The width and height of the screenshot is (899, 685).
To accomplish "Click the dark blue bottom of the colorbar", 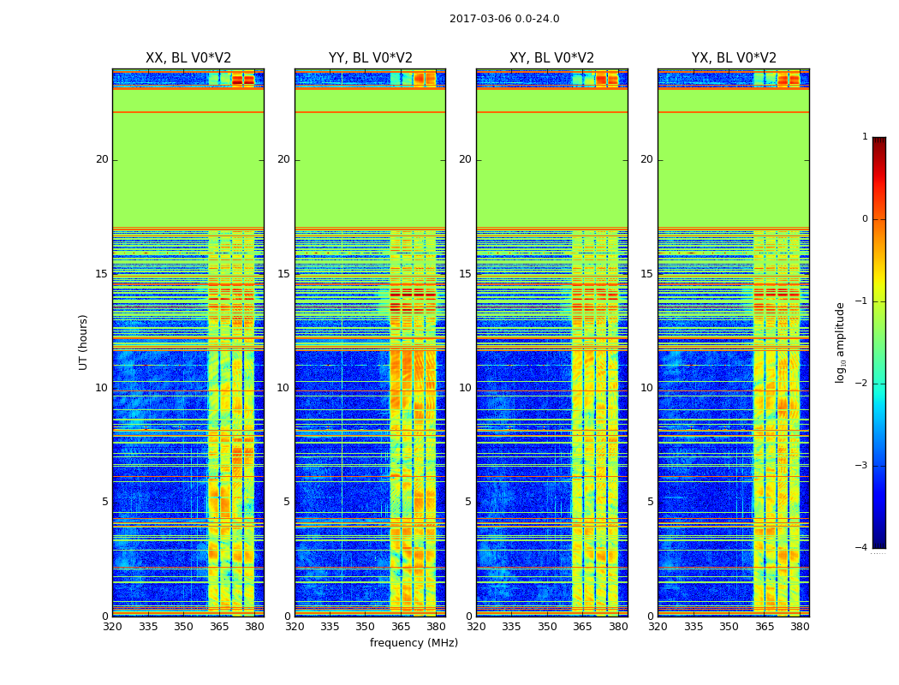I will coord(878,543).
